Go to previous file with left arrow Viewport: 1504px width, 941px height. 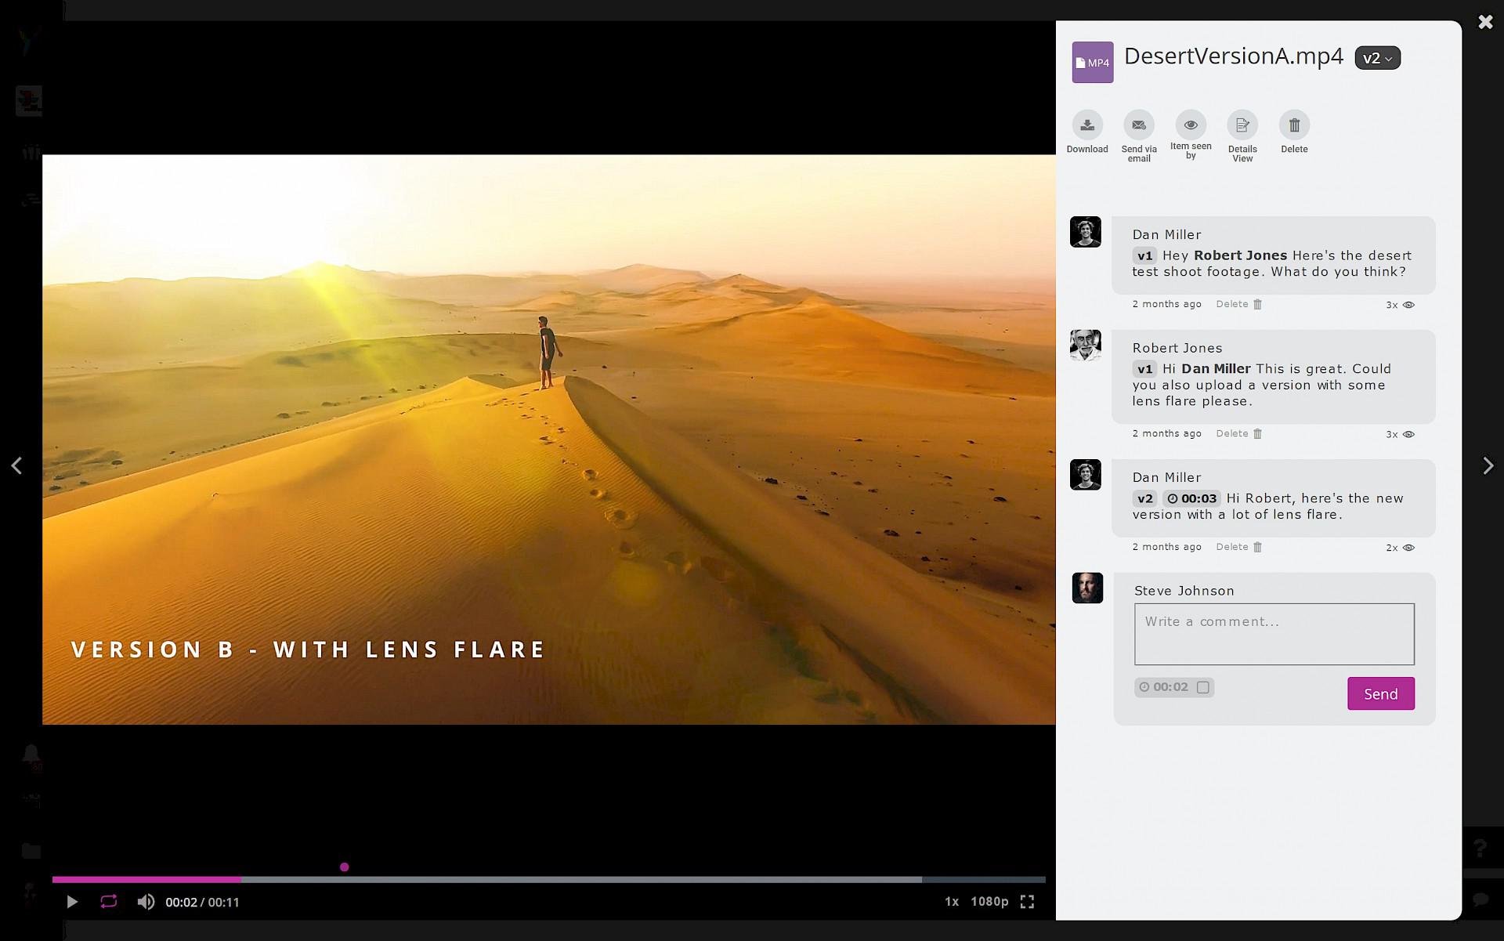pyautogui.click(x=16, y=465)
